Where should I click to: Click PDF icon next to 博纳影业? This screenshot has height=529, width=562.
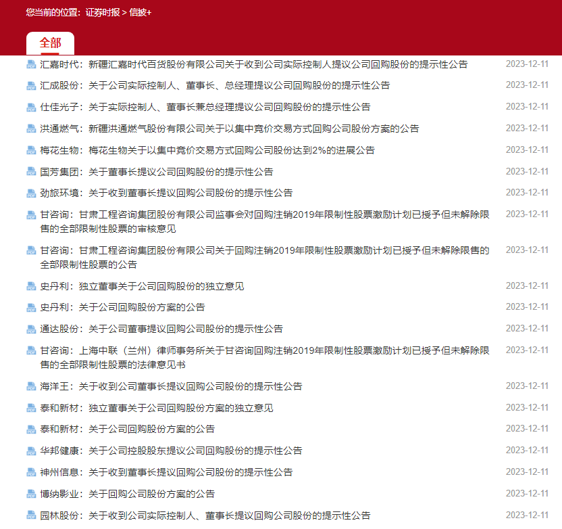click(31, 494)
